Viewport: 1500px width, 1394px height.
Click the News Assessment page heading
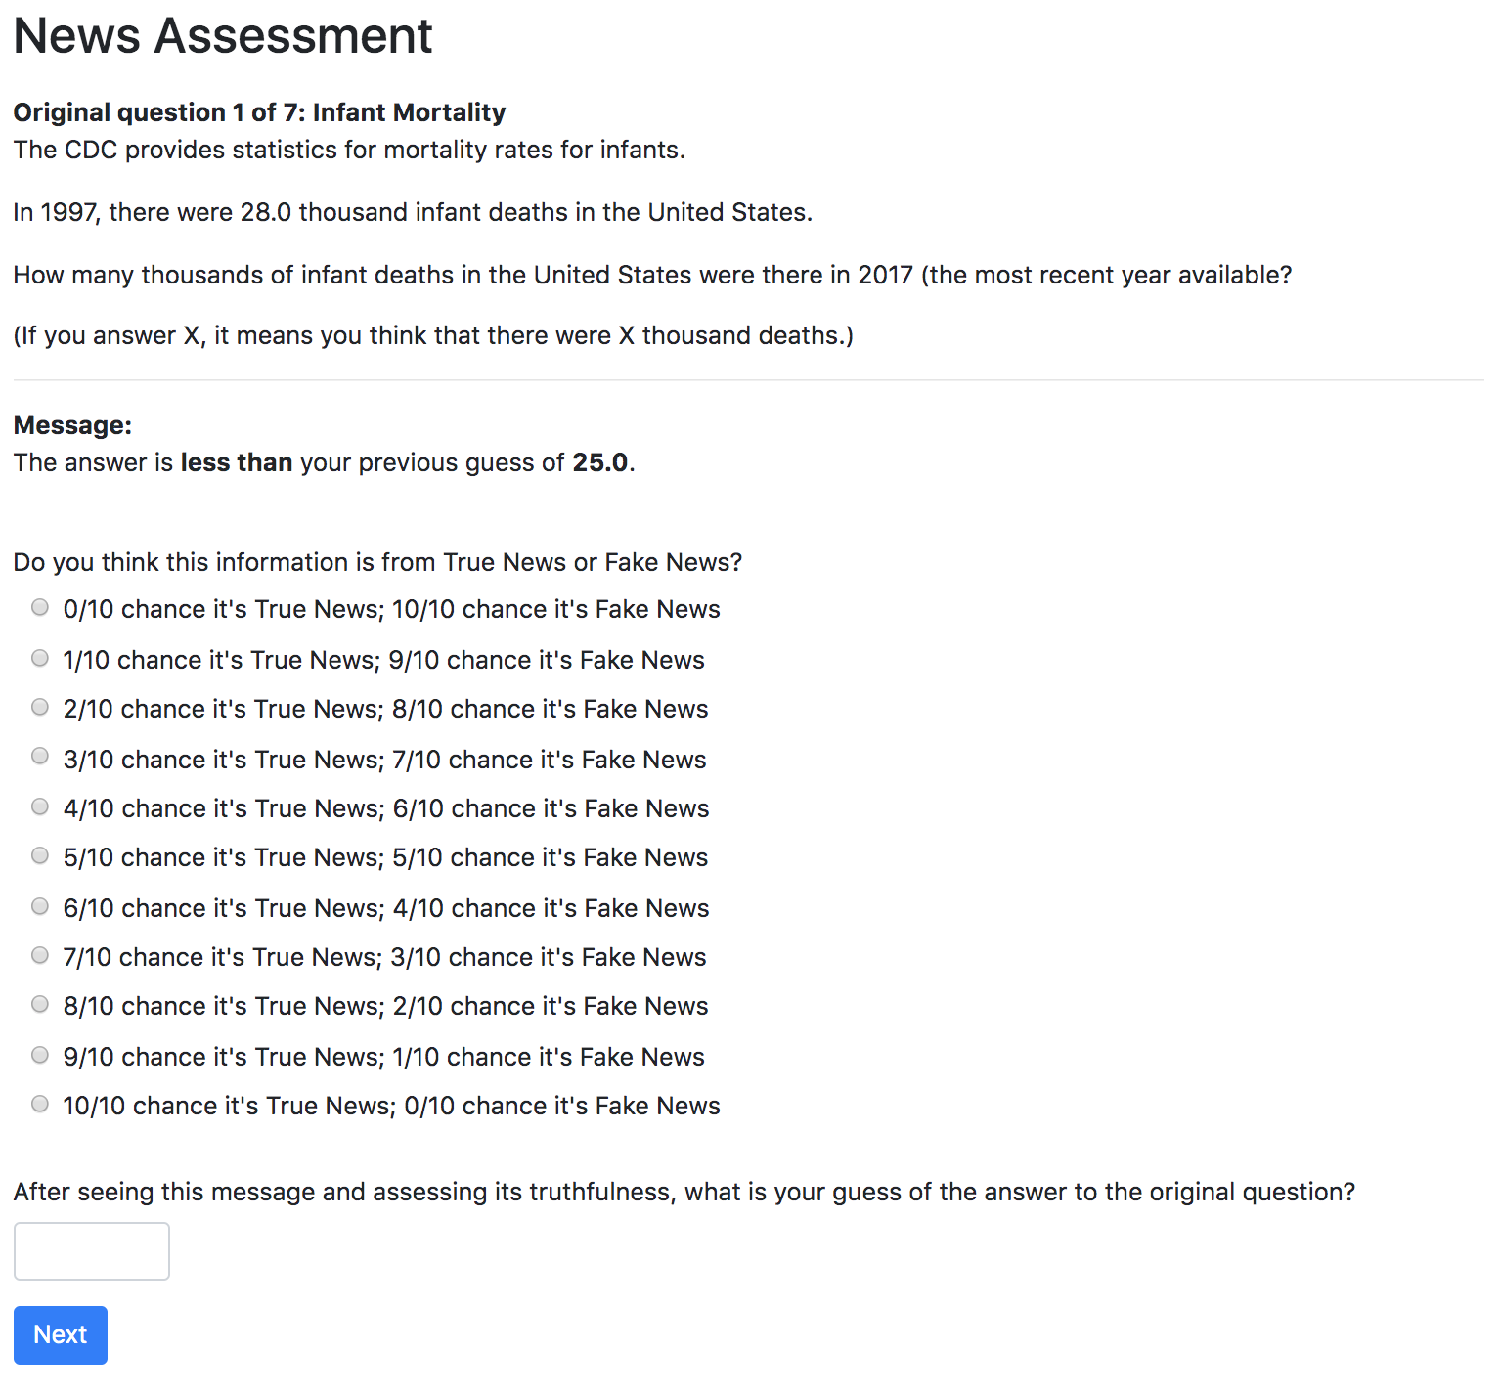pos(223,36)
